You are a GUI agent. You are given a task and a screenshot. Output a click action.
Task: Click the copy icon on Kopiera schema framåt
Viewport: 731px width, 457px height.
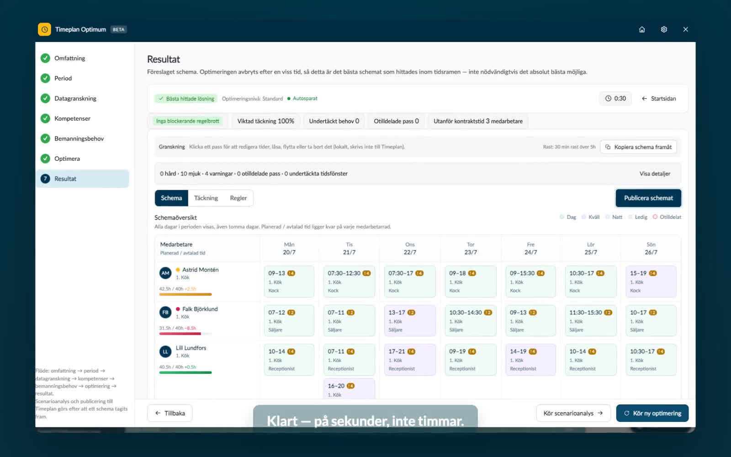pyautogui.click(x=608, y=147)
